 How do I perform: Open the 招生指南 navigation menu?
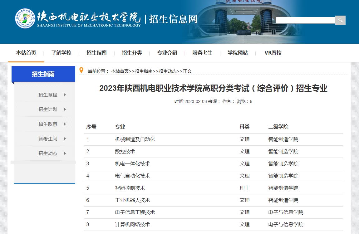point(97,53)
